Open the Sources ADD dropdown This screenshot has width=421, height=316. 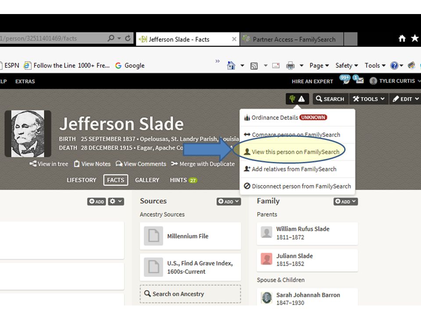click(229, 201)
